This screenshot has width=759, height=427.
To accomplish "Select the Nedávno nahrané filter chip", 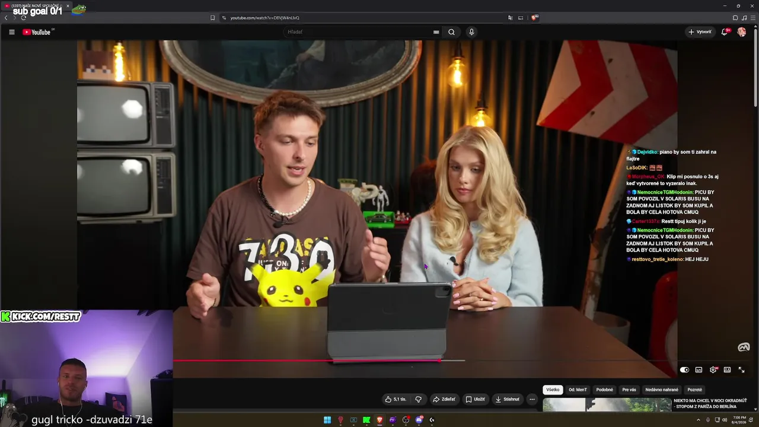I will coord(662,390).
